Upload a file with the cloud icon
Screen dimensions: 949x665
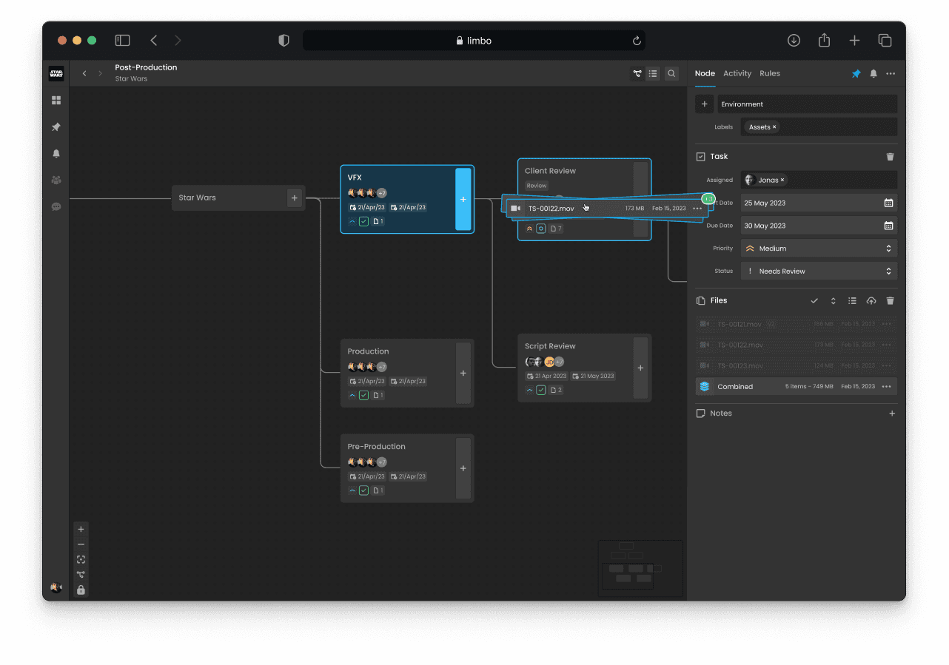[871, 301]
